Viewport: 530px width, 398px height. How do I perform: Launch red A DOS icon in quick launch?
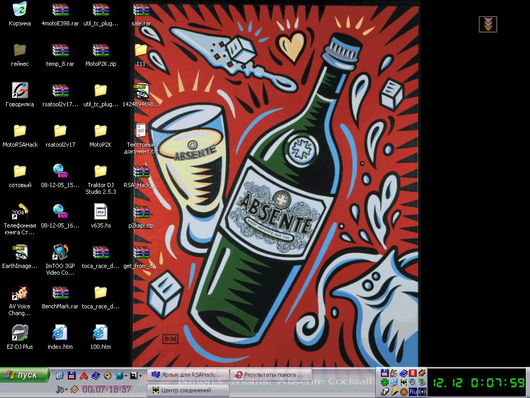click(x=84, y=375)
